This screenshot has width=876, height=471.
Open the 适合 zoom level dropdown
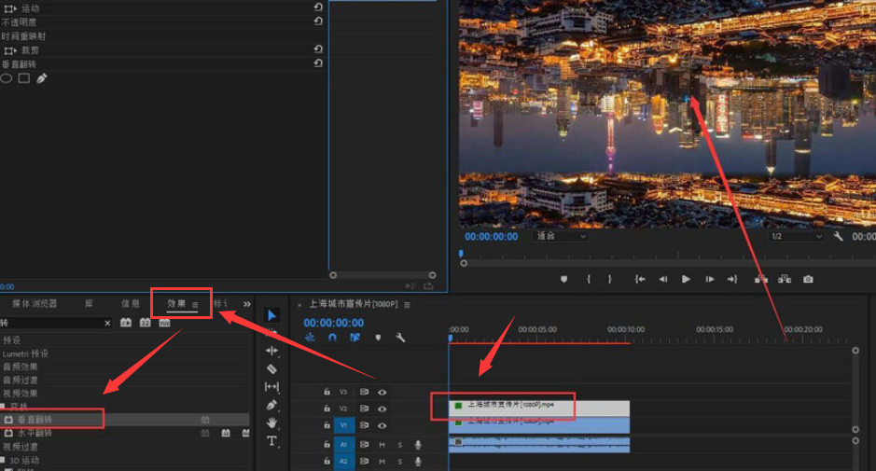[x=561, y=236]
